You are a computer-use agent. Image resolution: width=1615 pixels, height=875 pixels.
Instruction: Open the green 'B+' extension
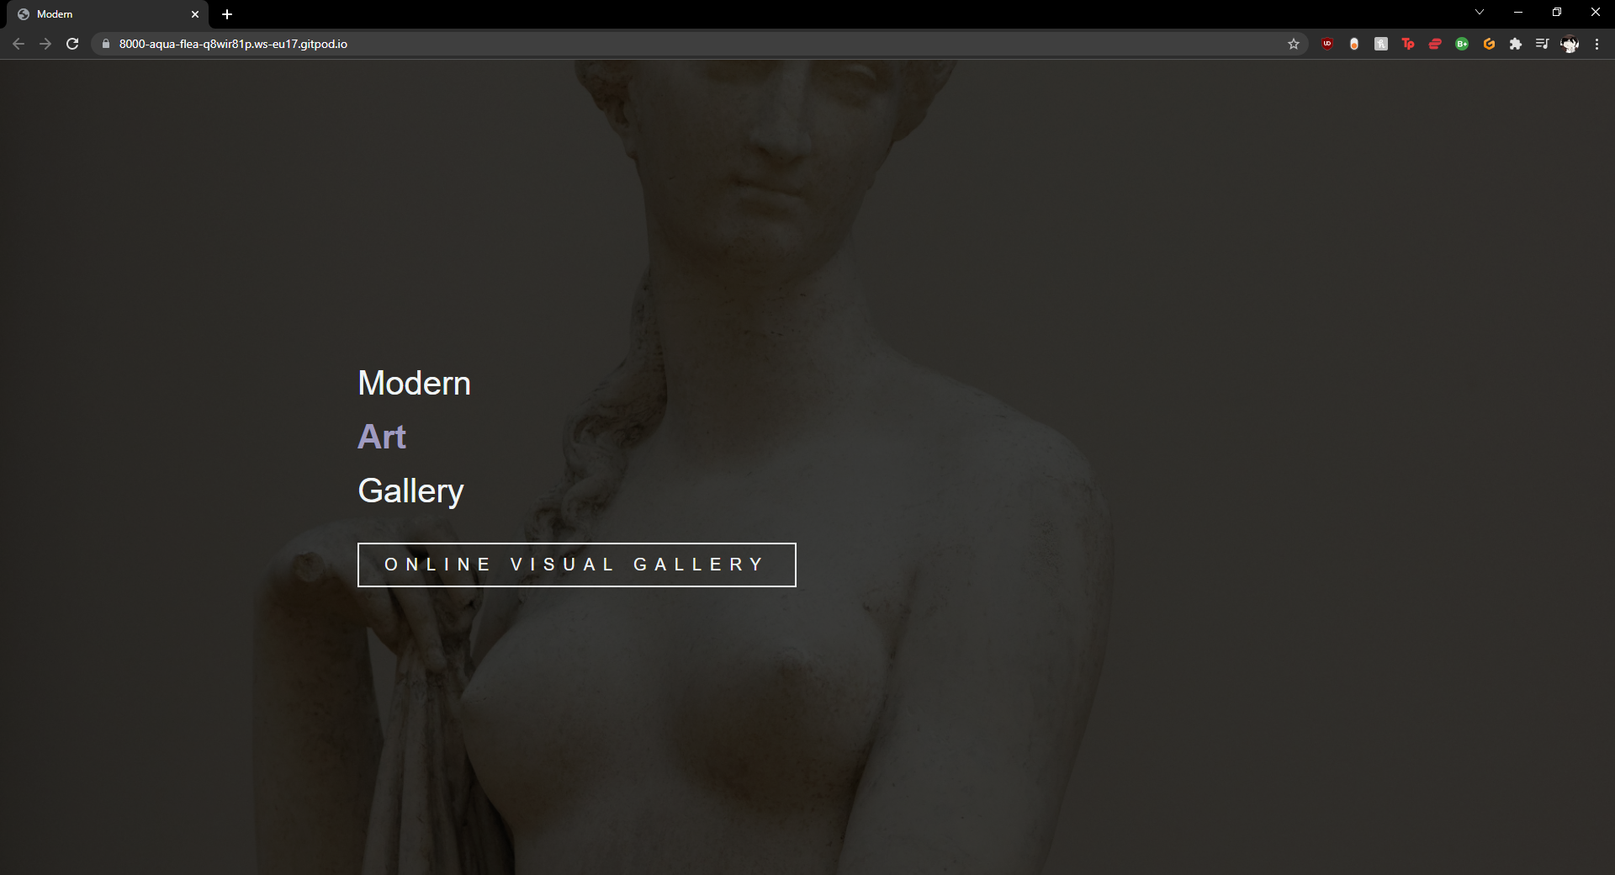1462,44
